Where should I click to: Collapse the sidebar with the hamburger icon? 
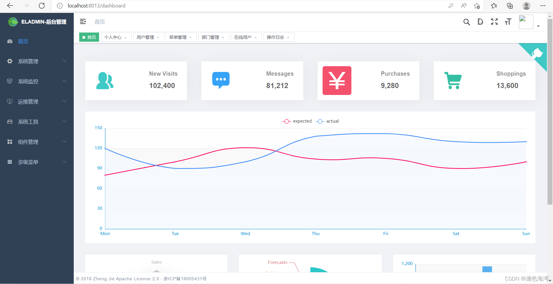tap(83, 21)
